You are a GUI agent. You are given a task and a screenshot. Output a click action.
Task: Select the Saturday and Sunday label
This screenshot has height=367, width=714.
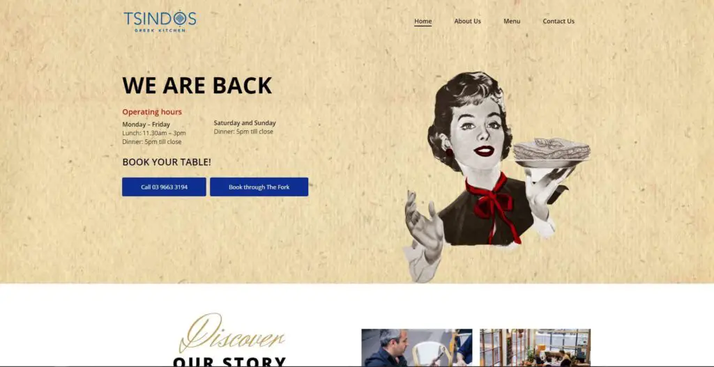pos(245,123)
